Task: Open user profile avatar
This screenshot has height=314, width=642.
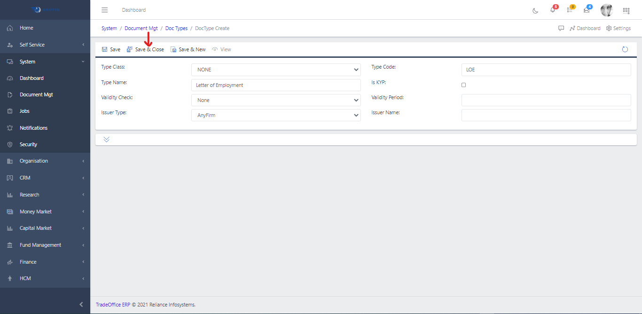Action: pyautogui.click(x=607, y=10)
